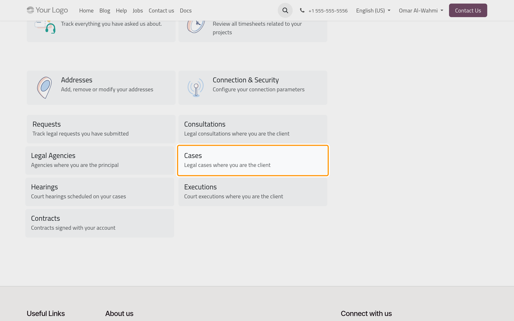514x321 pixels.
Task: Open the English (US) language dropdown
Action: [x=373, y=10]
